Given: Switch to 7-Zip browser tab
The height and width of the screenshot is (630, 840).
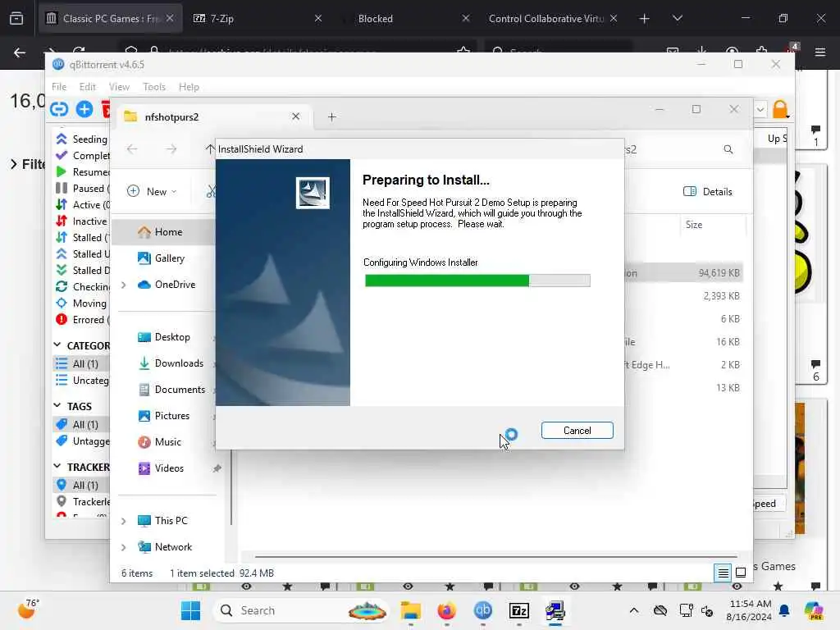Looking at the screenshot, I should (x=258, y=19).
